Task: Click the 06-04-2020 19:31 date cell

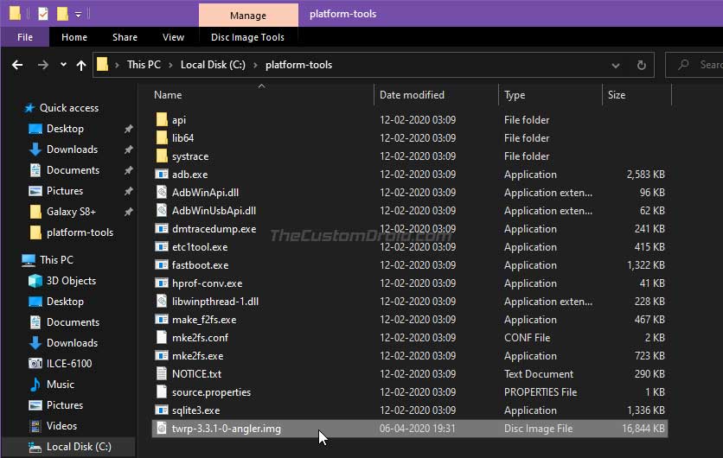Action: point(418,429)
